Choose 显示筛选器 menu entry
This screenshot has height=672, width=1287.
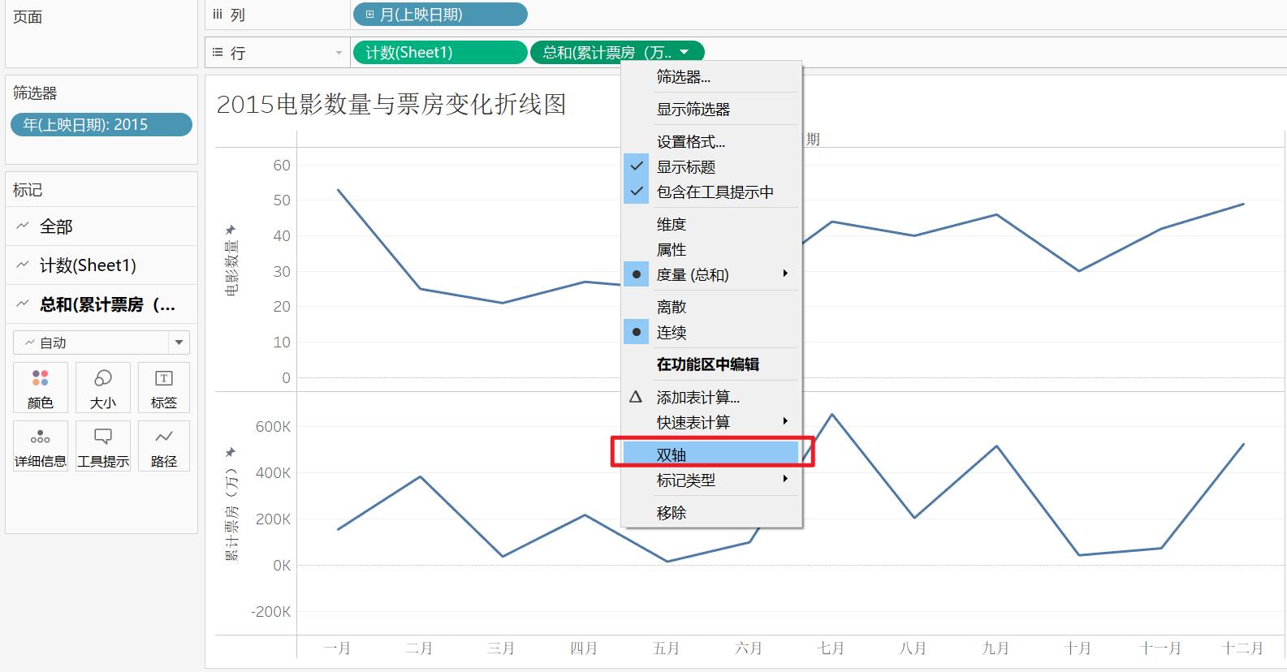tap(693, 109)
